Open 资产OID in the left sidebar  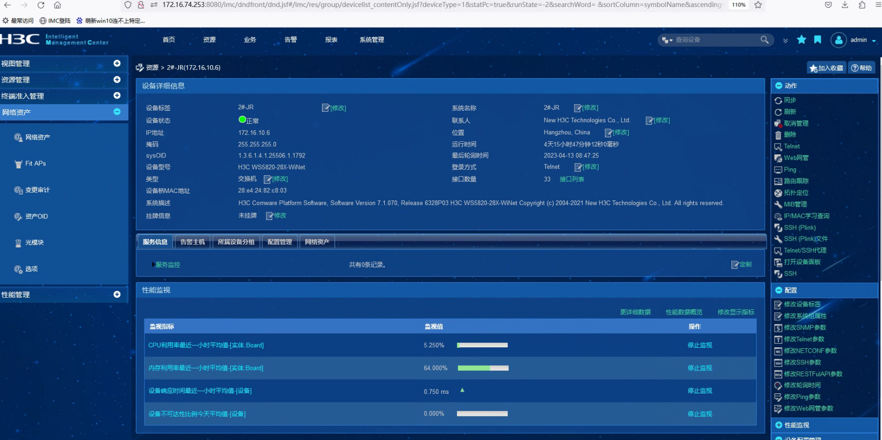point(37,216)
